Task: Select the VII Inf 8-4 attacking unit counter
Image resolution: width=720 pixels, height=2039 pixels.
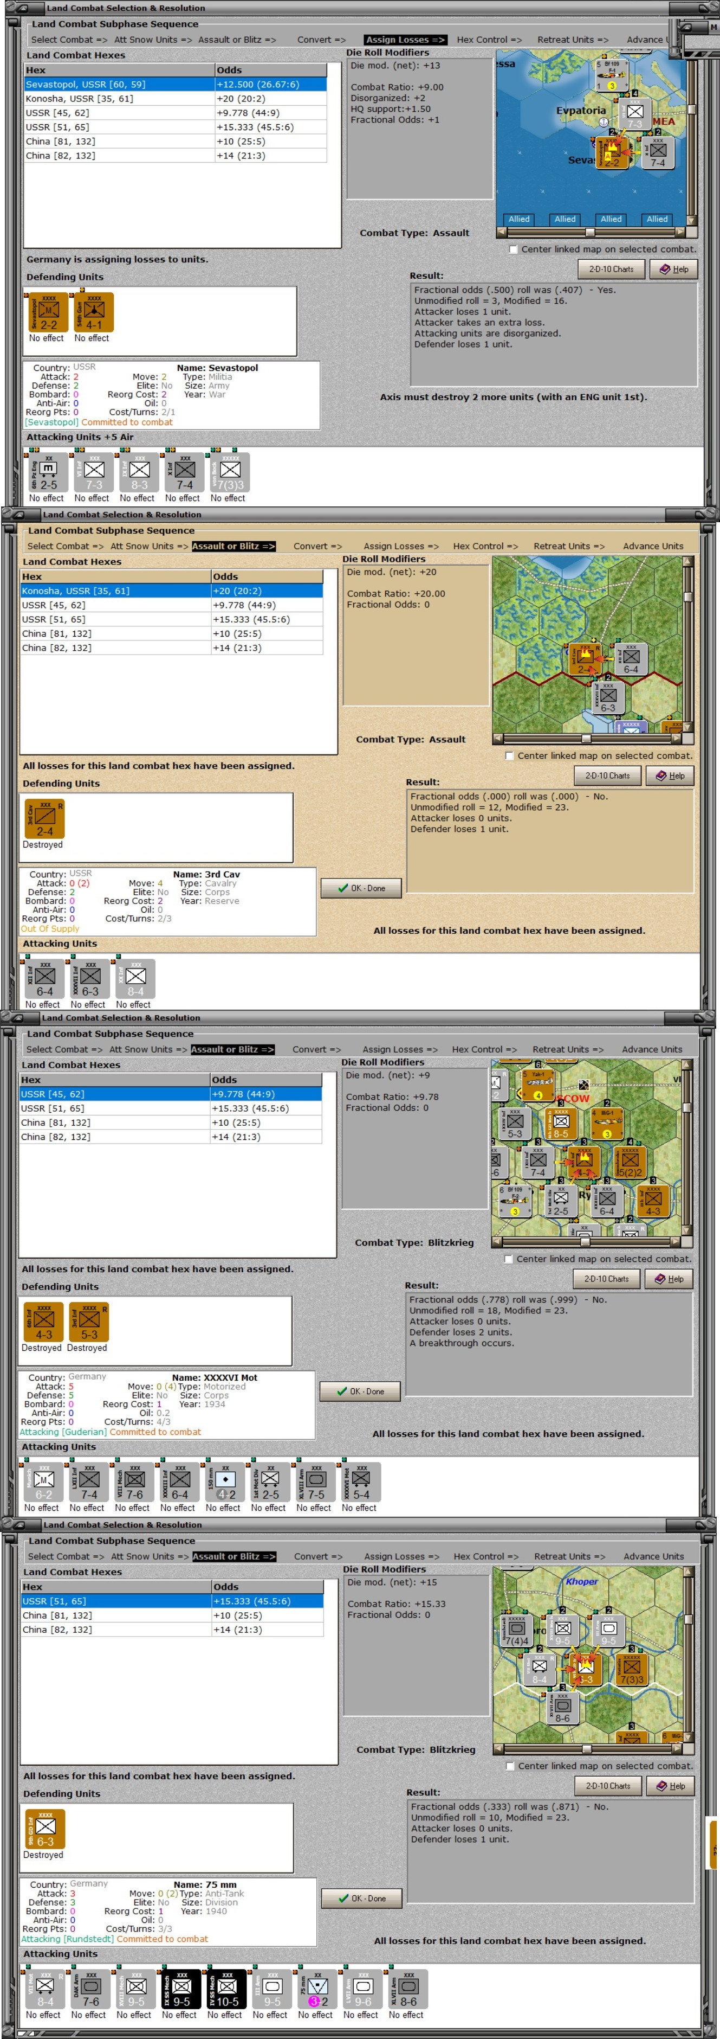Action: tap(45, 1989)
